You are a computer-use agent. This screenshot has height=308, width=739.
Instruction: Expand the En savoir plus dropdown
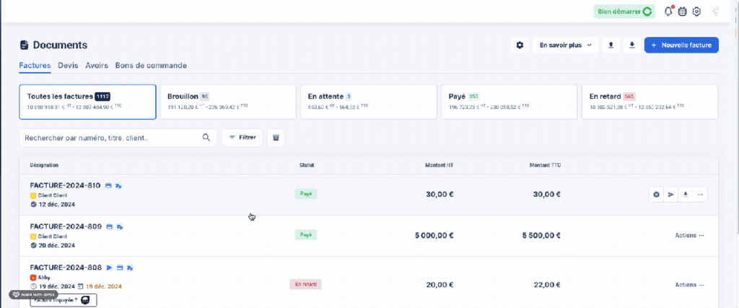(566, 45)
